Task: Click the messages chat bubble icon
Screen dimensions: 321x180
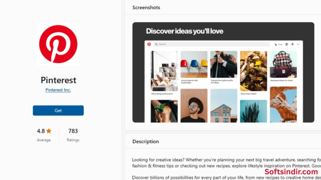Action: pyautogui.click(x=287, y=44)
